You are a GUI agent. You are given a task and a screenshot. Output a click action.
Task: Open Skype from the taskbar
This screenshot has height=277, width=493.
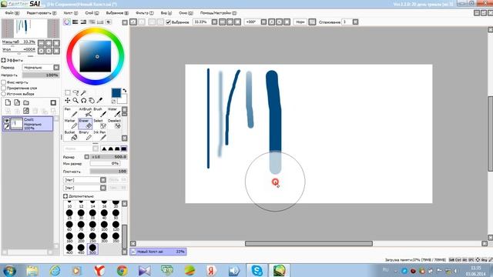[x=257, y=270]
